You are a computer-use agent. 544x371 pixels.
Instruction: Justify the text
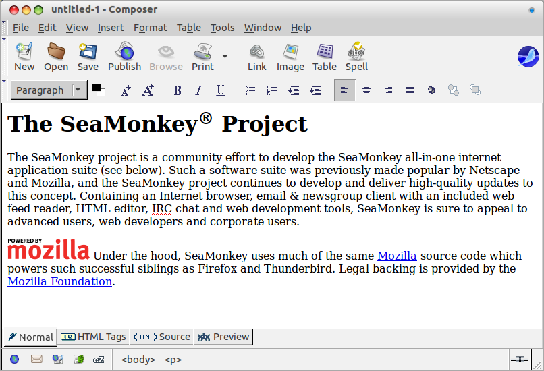410,90
